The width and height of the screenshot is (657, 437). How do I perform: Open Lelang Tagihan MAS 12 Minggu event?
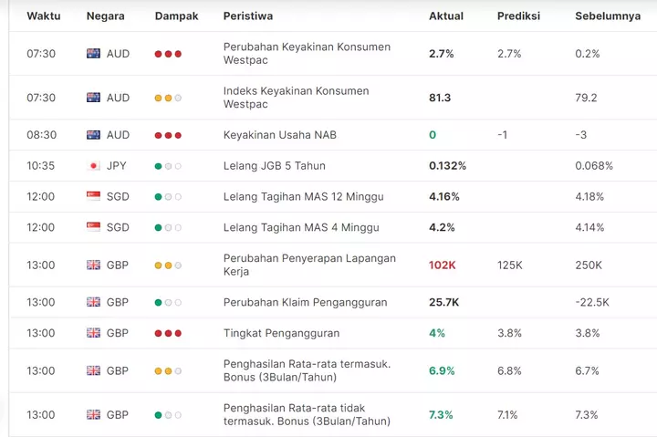pos(303,196)
